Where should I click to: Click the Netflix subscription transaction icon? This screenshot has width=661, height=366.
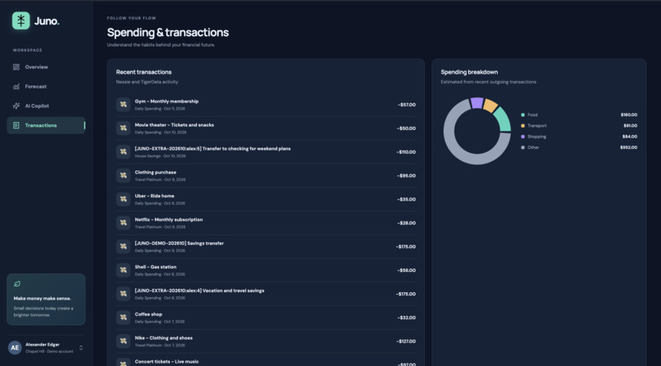(x=123, y=223)
